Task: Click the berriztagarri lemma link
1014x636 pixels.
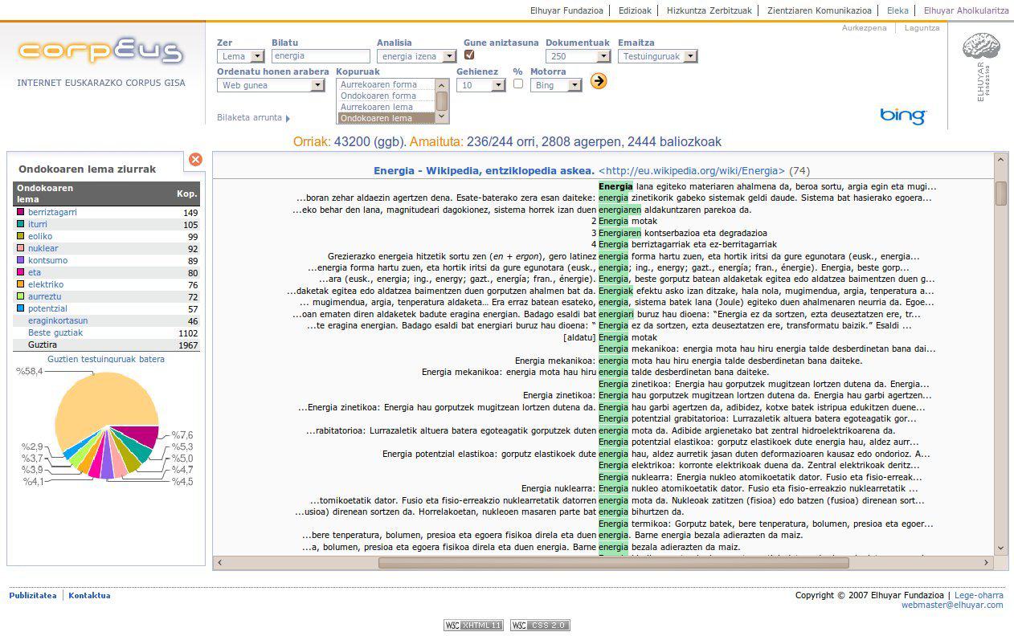Action: click(x=52, y=212)
